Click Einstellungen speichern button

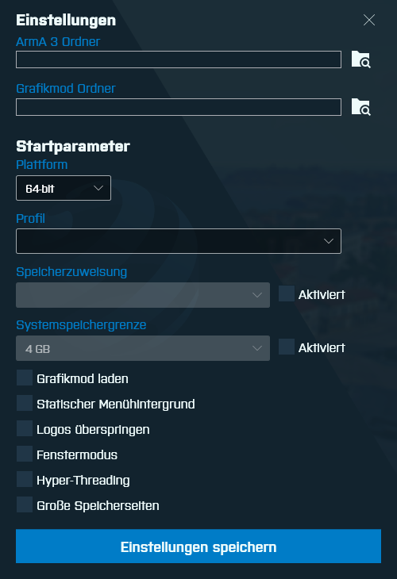[x=198, y=546]
